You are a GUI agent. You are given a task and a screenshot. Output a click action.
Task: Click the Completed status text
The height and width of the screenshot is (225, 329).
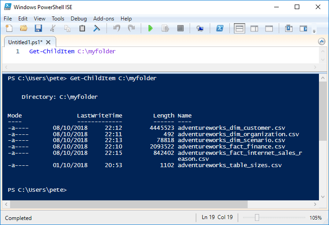tap(18, 218)
